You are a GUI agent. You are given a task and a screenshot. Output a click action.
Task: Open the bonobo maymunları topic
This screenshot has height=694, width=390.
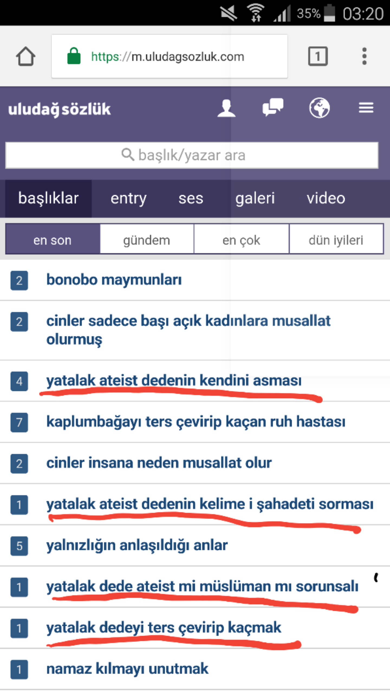pyautogui.click(x=114, y=280)
